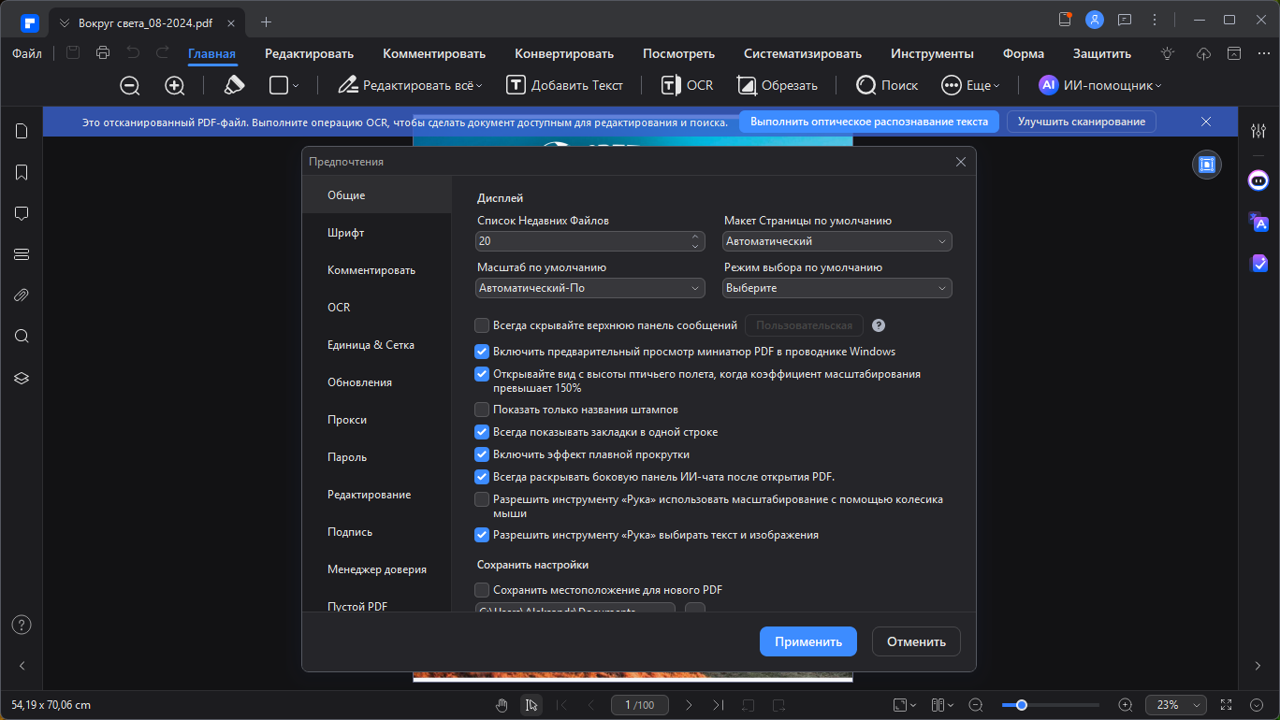Open the Файл menu

pos(27,53)
